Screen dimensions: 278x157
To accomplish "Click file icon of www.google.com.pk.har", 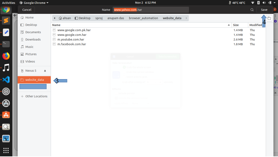I will pos(54,30).
